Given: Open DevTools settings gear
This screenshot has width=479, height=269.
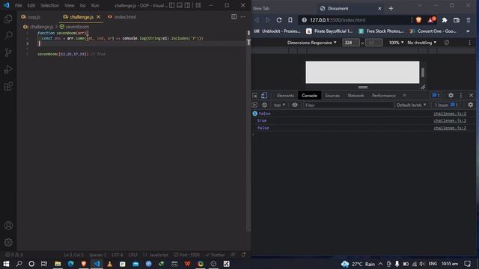Looking at the screenshot, I should (451, 96).
